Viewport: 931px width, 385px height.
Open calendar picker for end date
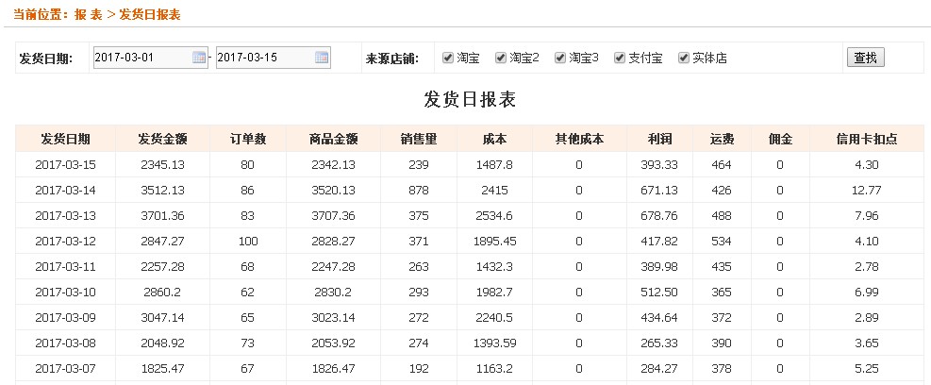(322, 58)
